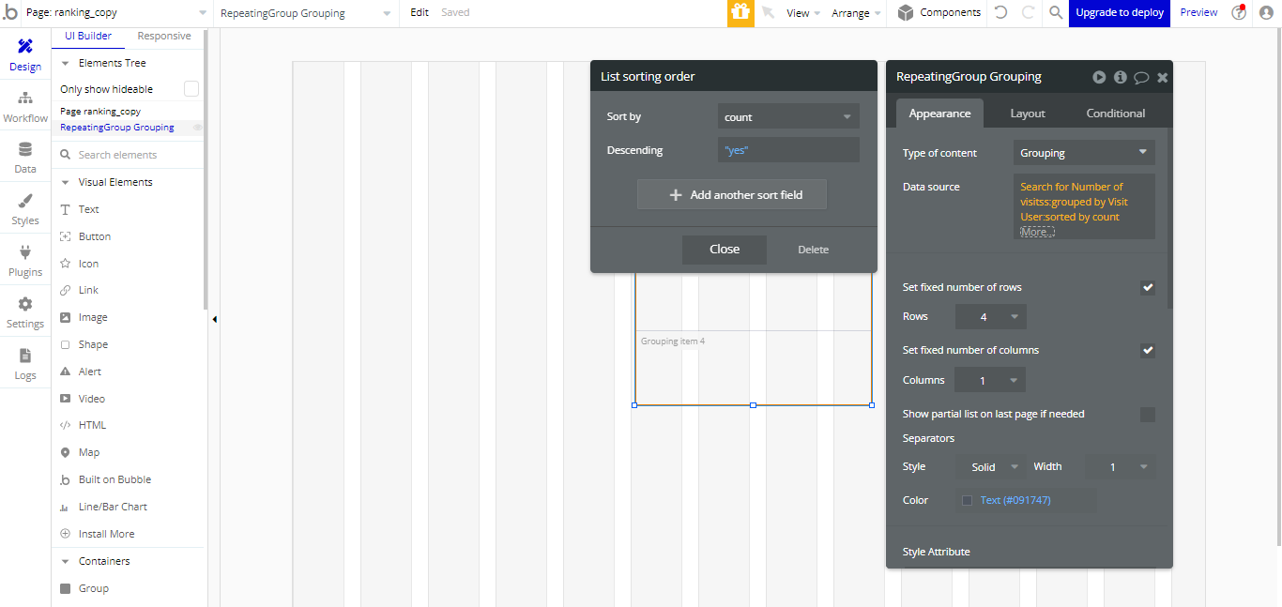Open the Logs section
The image size is (1282, 607).
(25, 364)
